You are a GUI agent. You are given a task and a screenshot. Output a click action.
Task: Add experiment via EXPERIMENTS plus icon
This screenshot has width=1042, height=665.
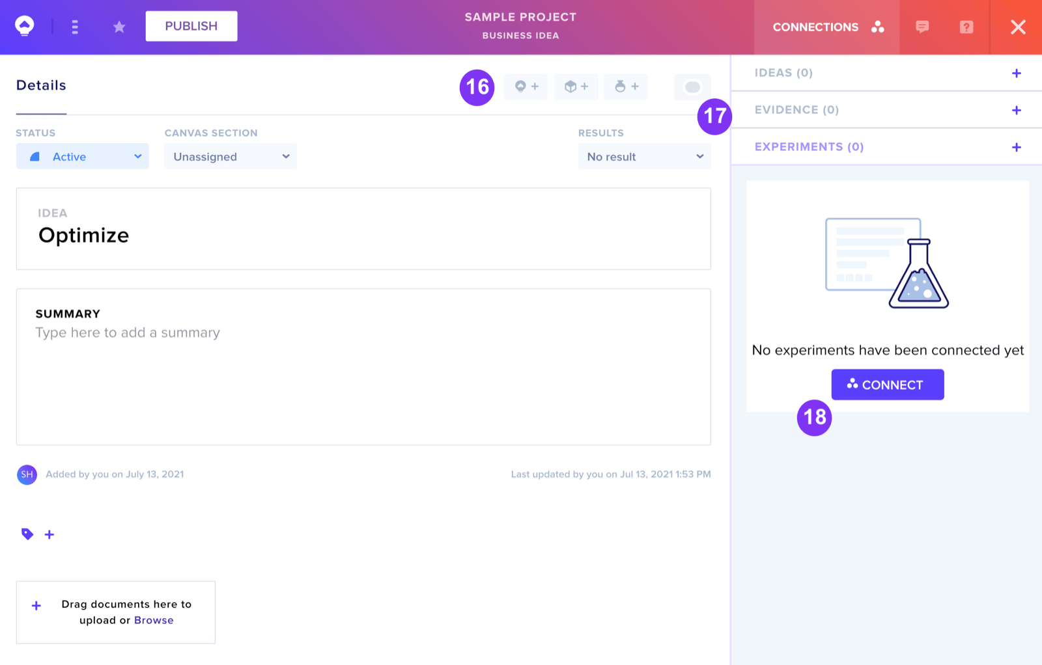[1017, 148]
